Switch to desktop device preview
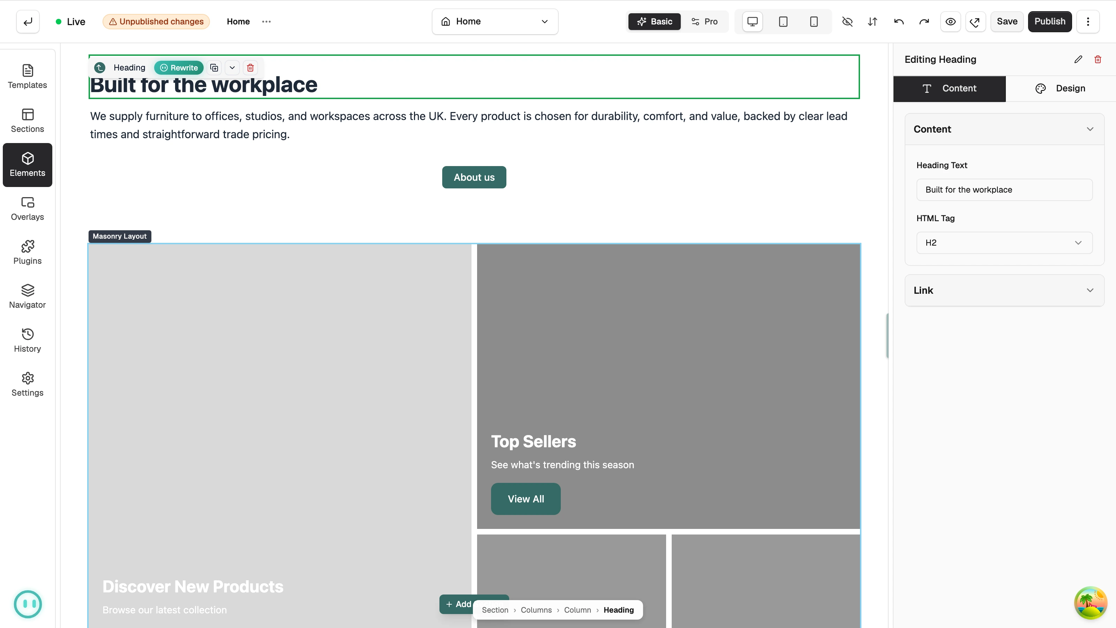The height and width of the screenshot is (628, 1116). pos(753,22)
